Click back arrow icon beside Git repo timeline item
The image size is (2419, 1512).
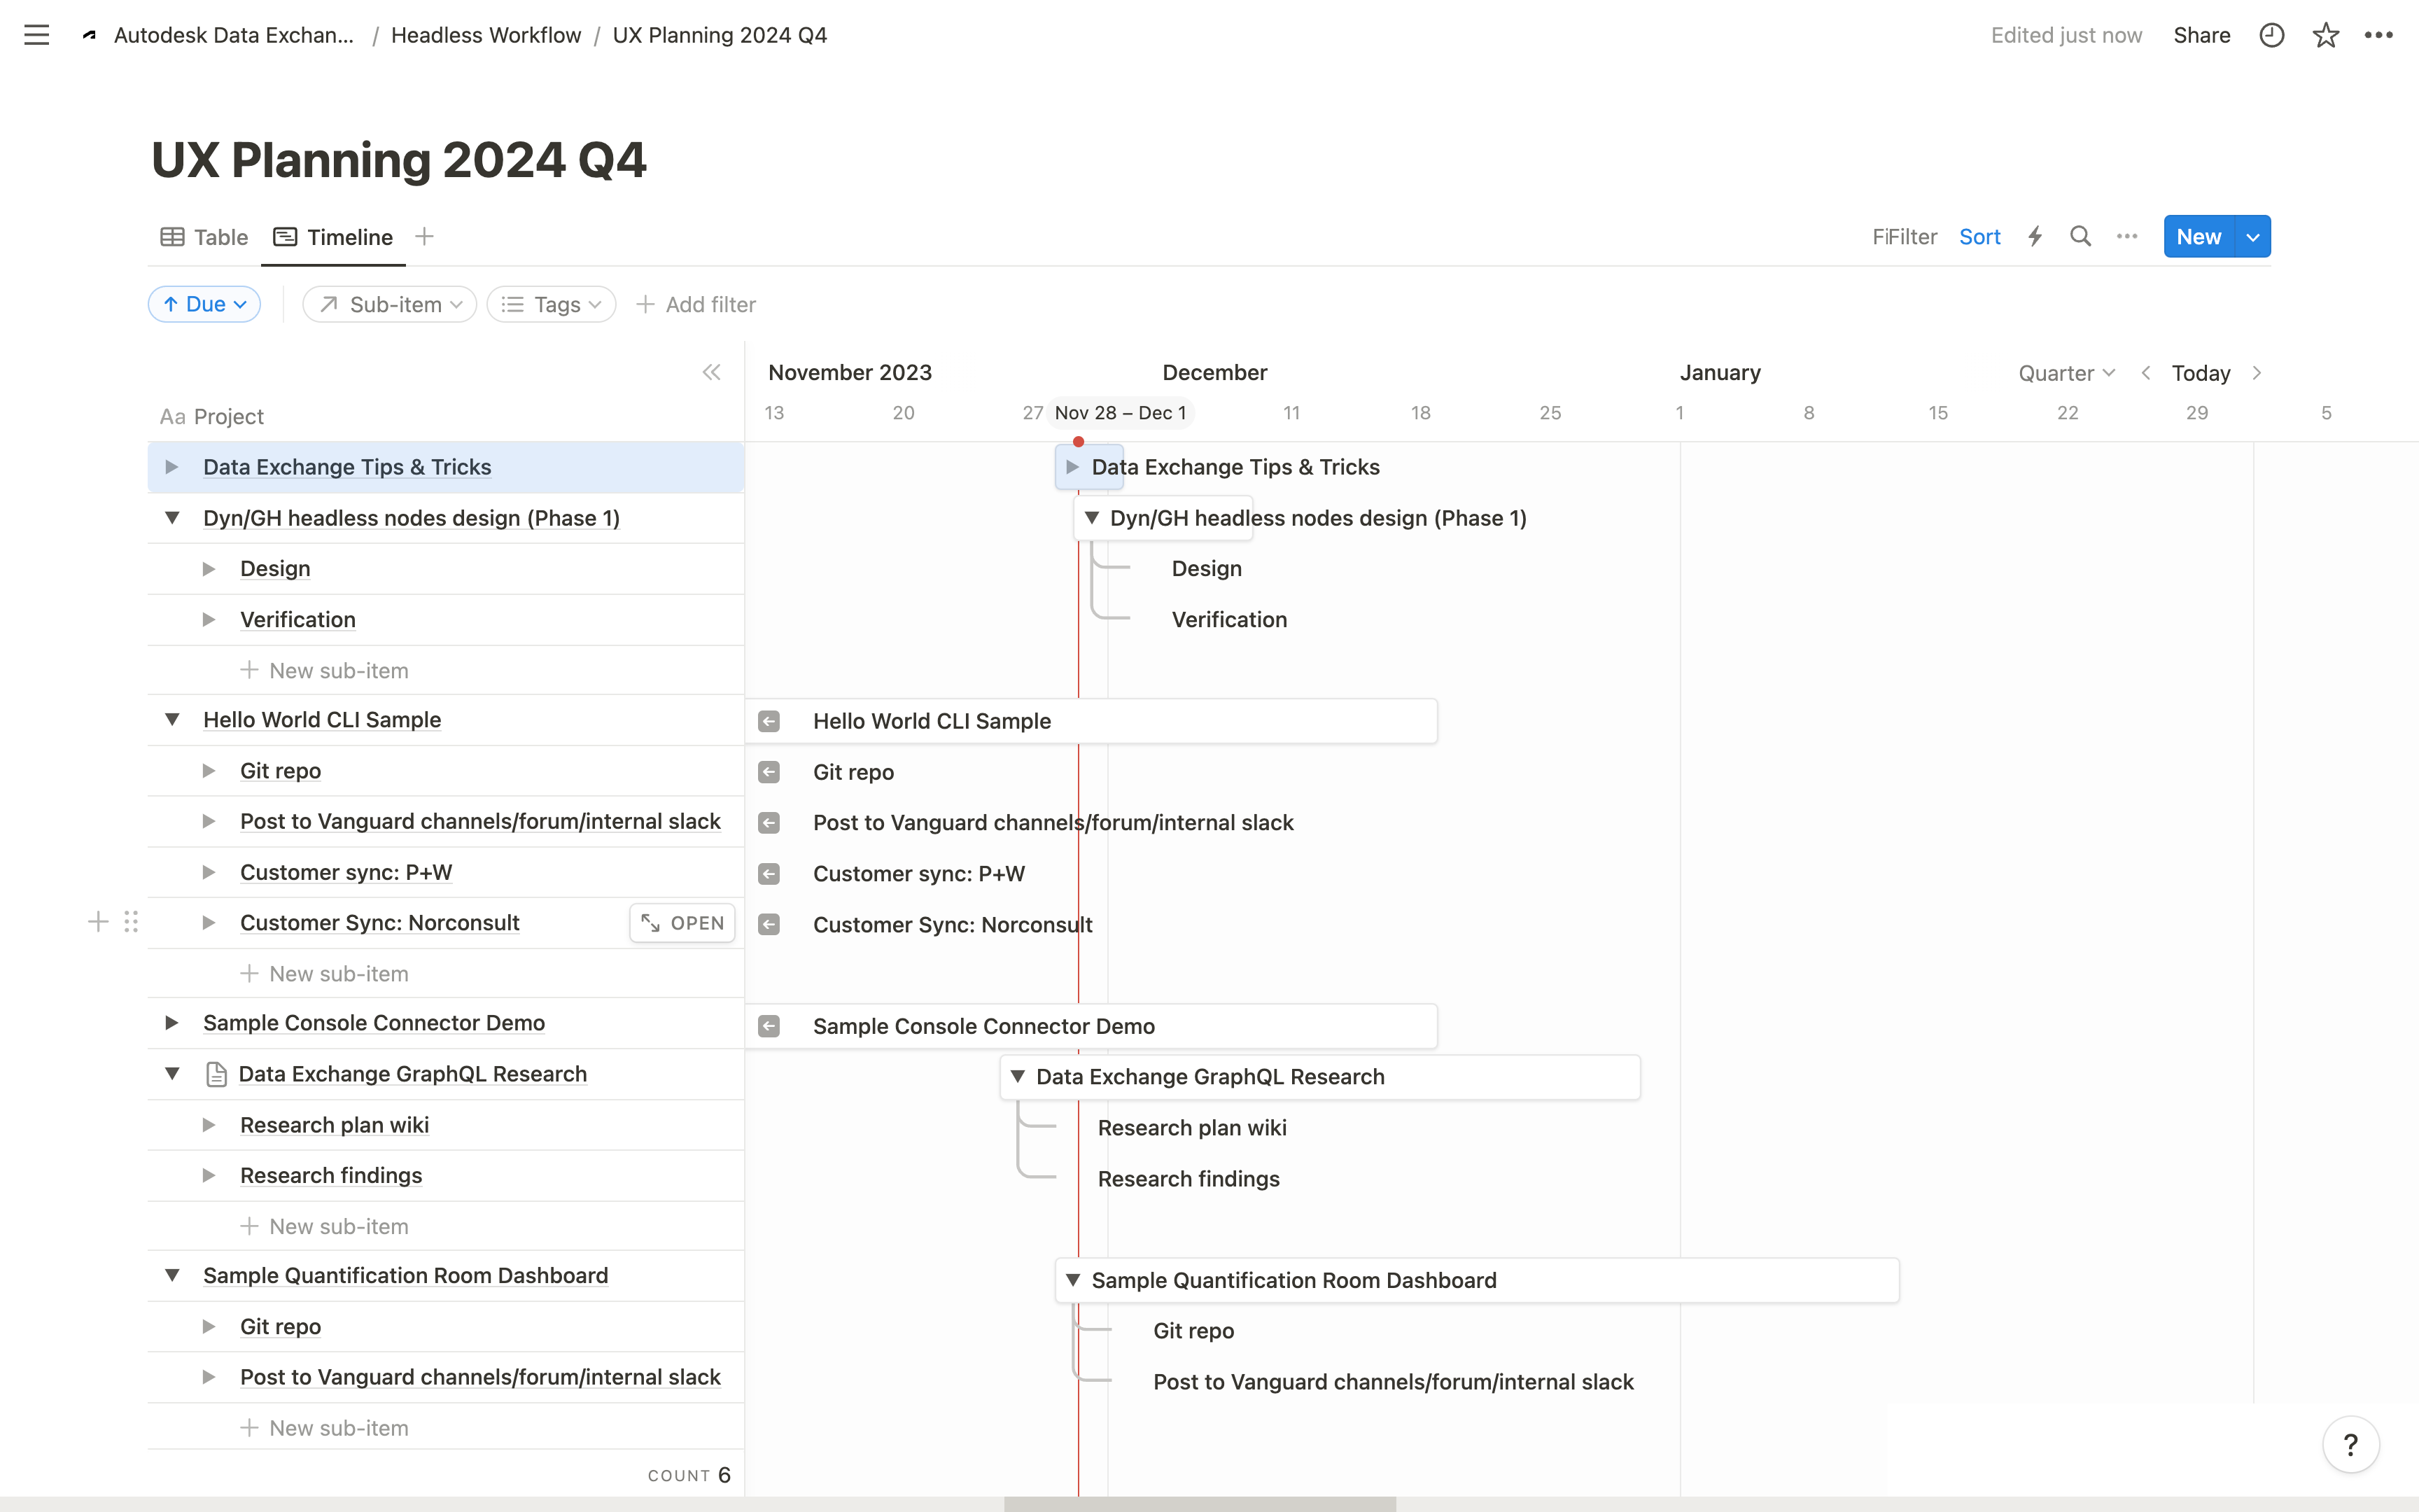pos(769,772)
